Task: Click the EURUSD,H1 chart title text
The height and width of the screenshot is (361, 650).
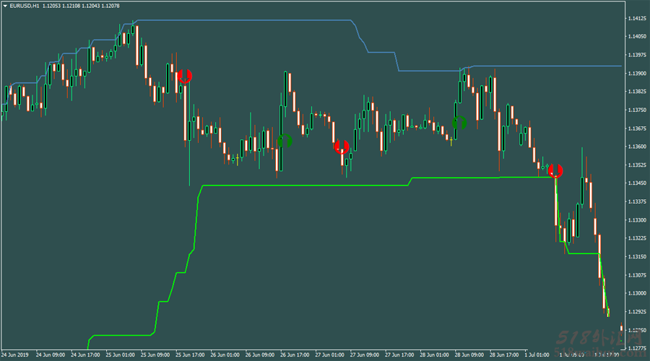Action: point(24,6)
